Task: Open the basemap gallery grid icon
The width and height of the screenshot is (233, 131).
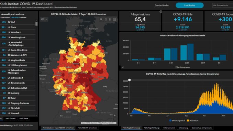Action: pos(114,20)
